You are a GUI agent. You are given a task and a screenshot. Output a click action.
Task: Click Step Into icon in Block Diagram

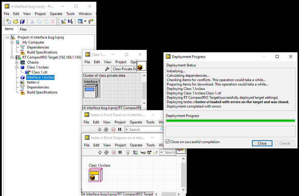click(x=143, y=152)
